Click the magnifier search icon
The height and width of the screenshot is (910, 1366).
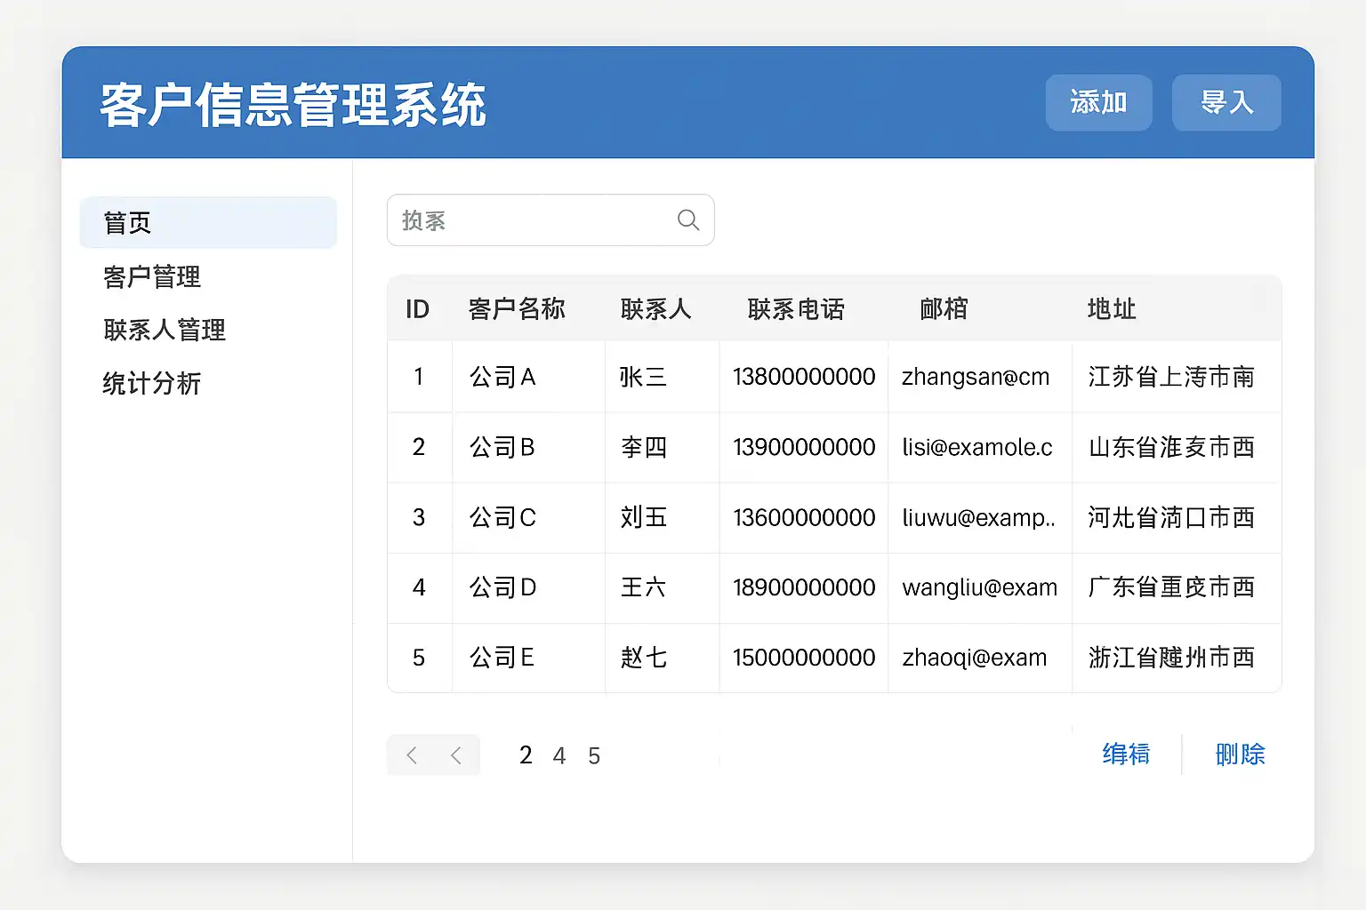pos(688,220)
